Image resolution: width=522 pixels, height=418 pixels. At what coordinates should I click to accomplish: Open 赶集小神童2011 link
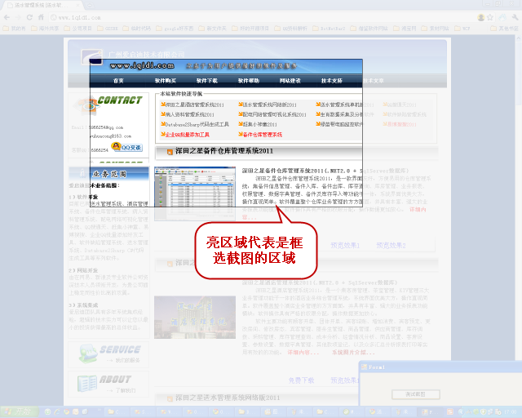click(x=260, y=124)
